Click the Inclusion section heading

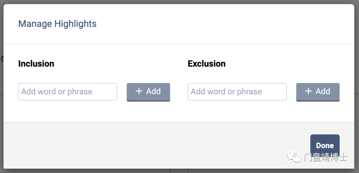pos(36,64)
